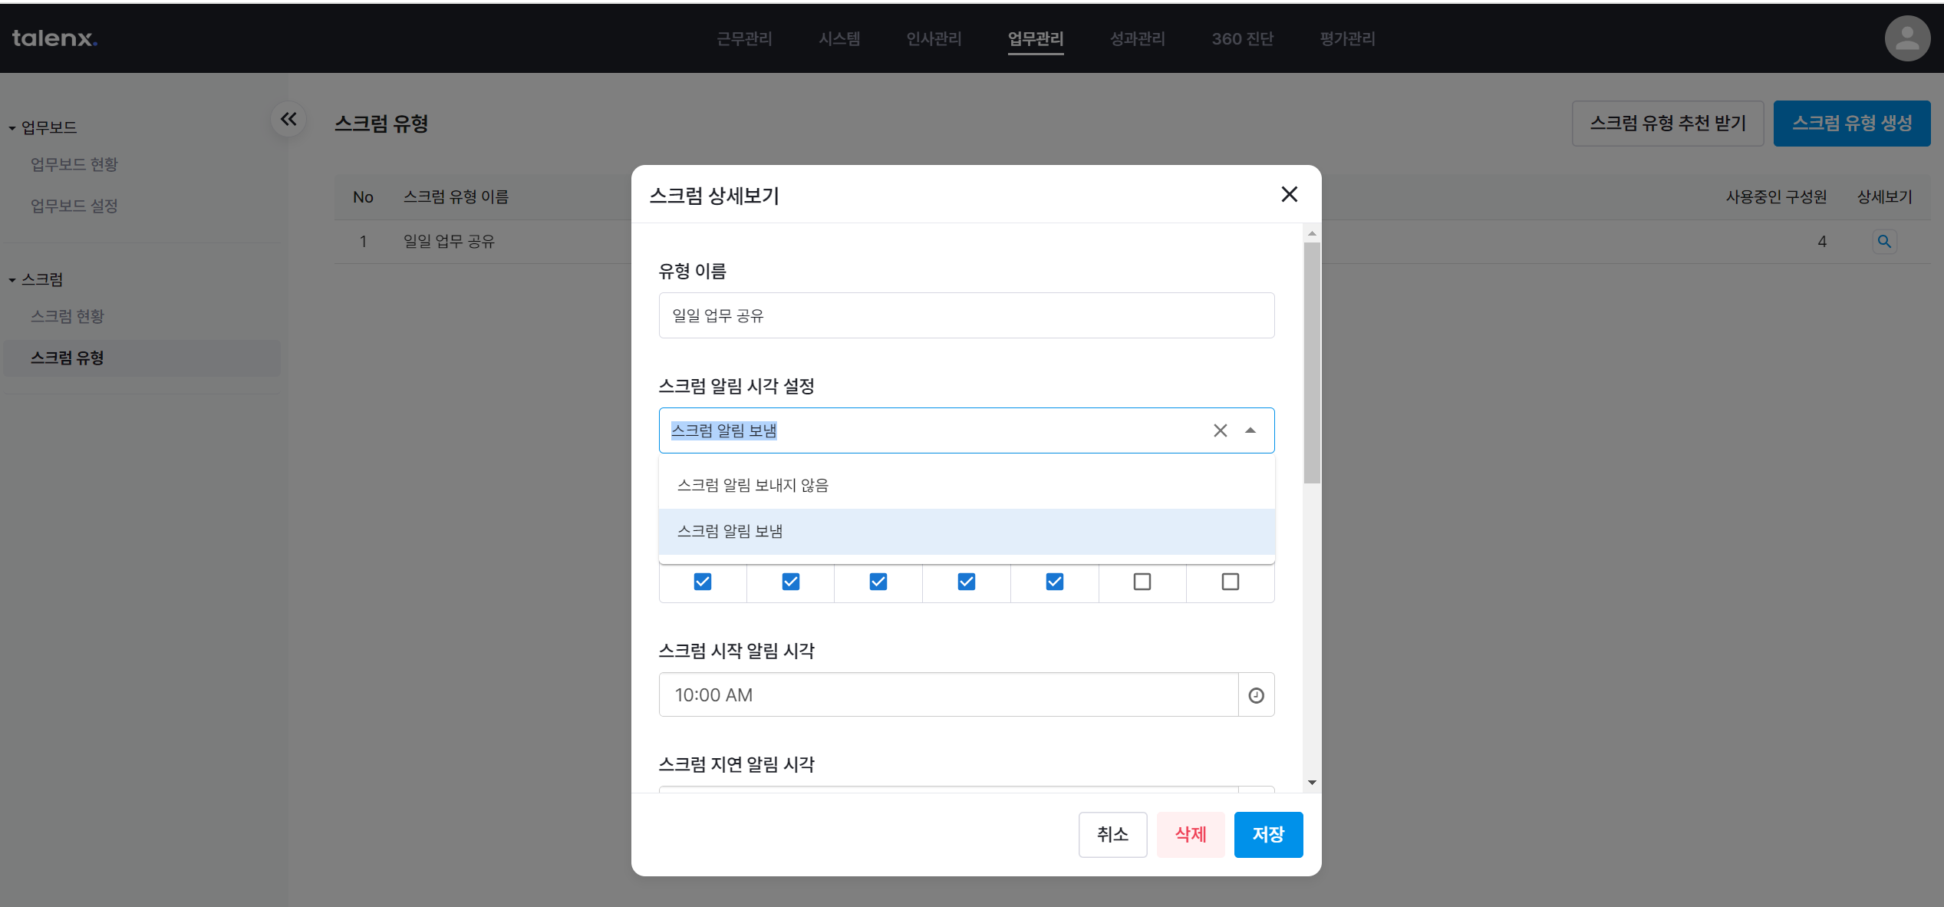Clear selection with X in alarm dropdown
Screen dimensions: 1944x907
(1220, 430)
